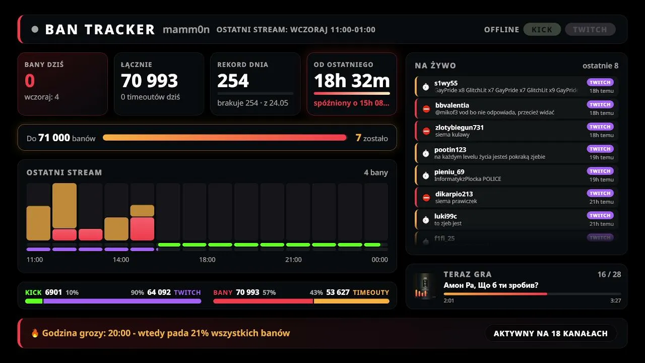Click the stopwatch icon next to s1wy55

coord(426,87)
